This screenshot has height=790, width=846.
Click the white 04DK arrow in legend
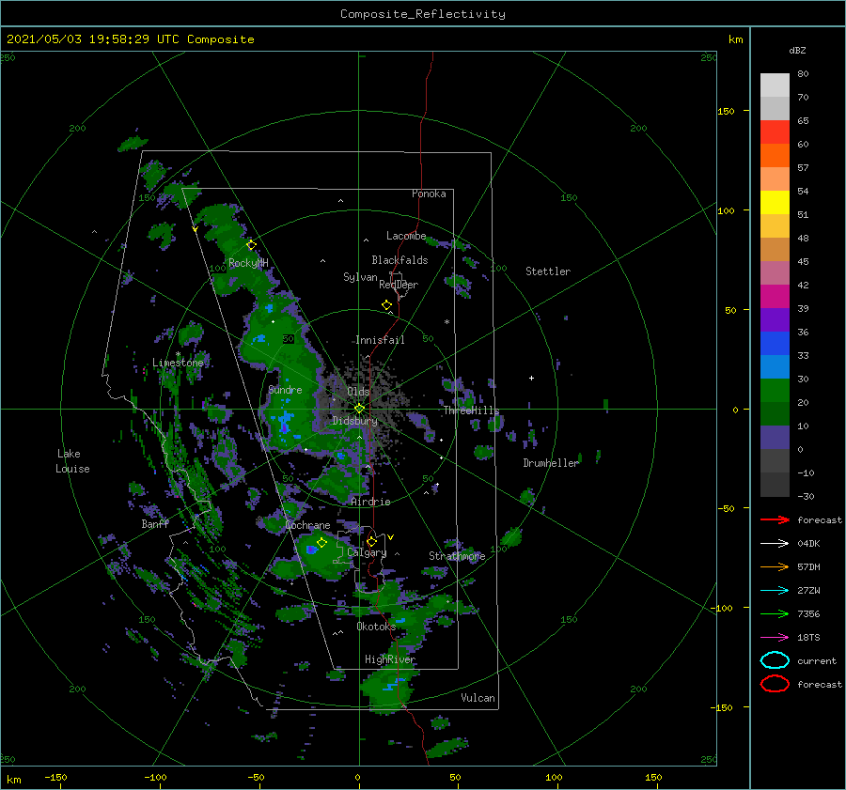coord(775,544)
